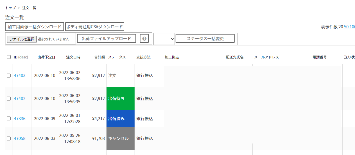
Task: Click shipping date 2022-06-09 cell
Action: (45, 119)
